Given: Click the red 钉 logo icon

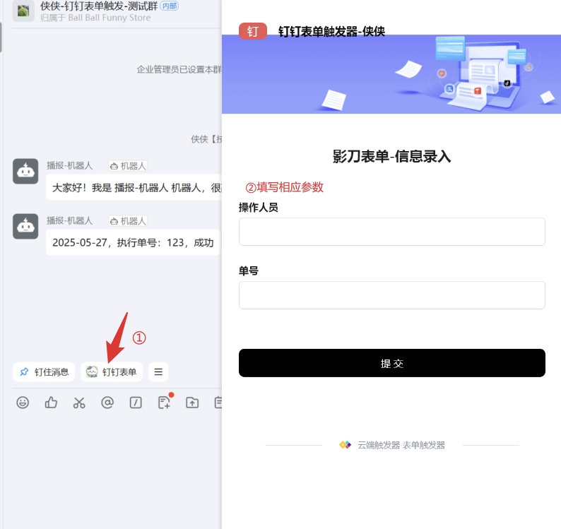Looking at the screenshot, I should tap(253, 31).
